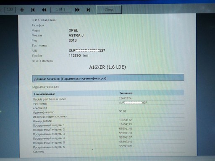Go to next page icon

coord(77,10)
